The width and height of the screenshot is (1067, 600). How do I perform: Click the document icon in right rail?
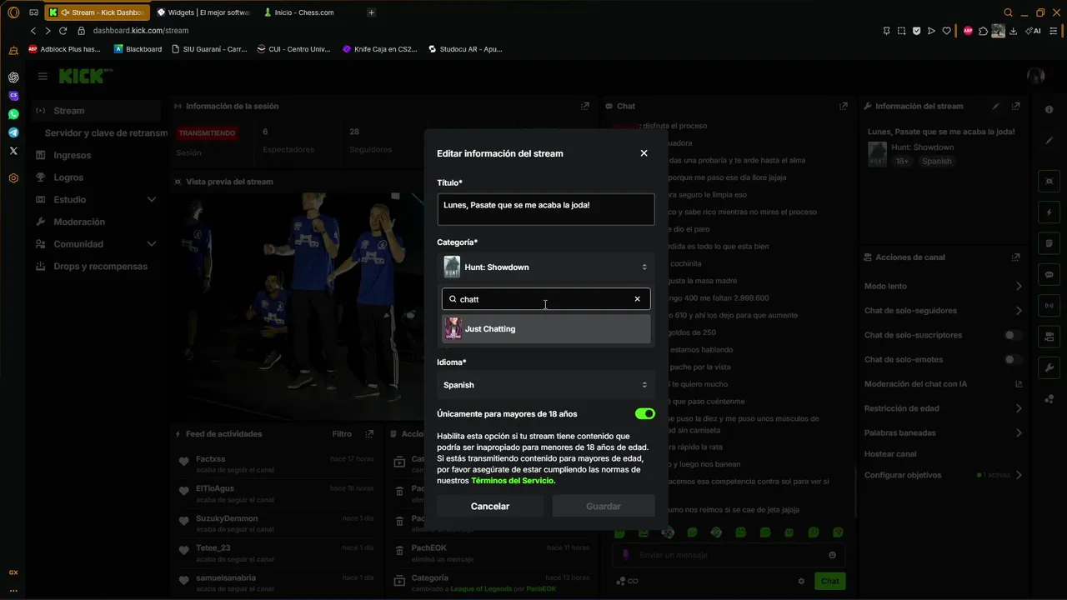click(1049, 243)
